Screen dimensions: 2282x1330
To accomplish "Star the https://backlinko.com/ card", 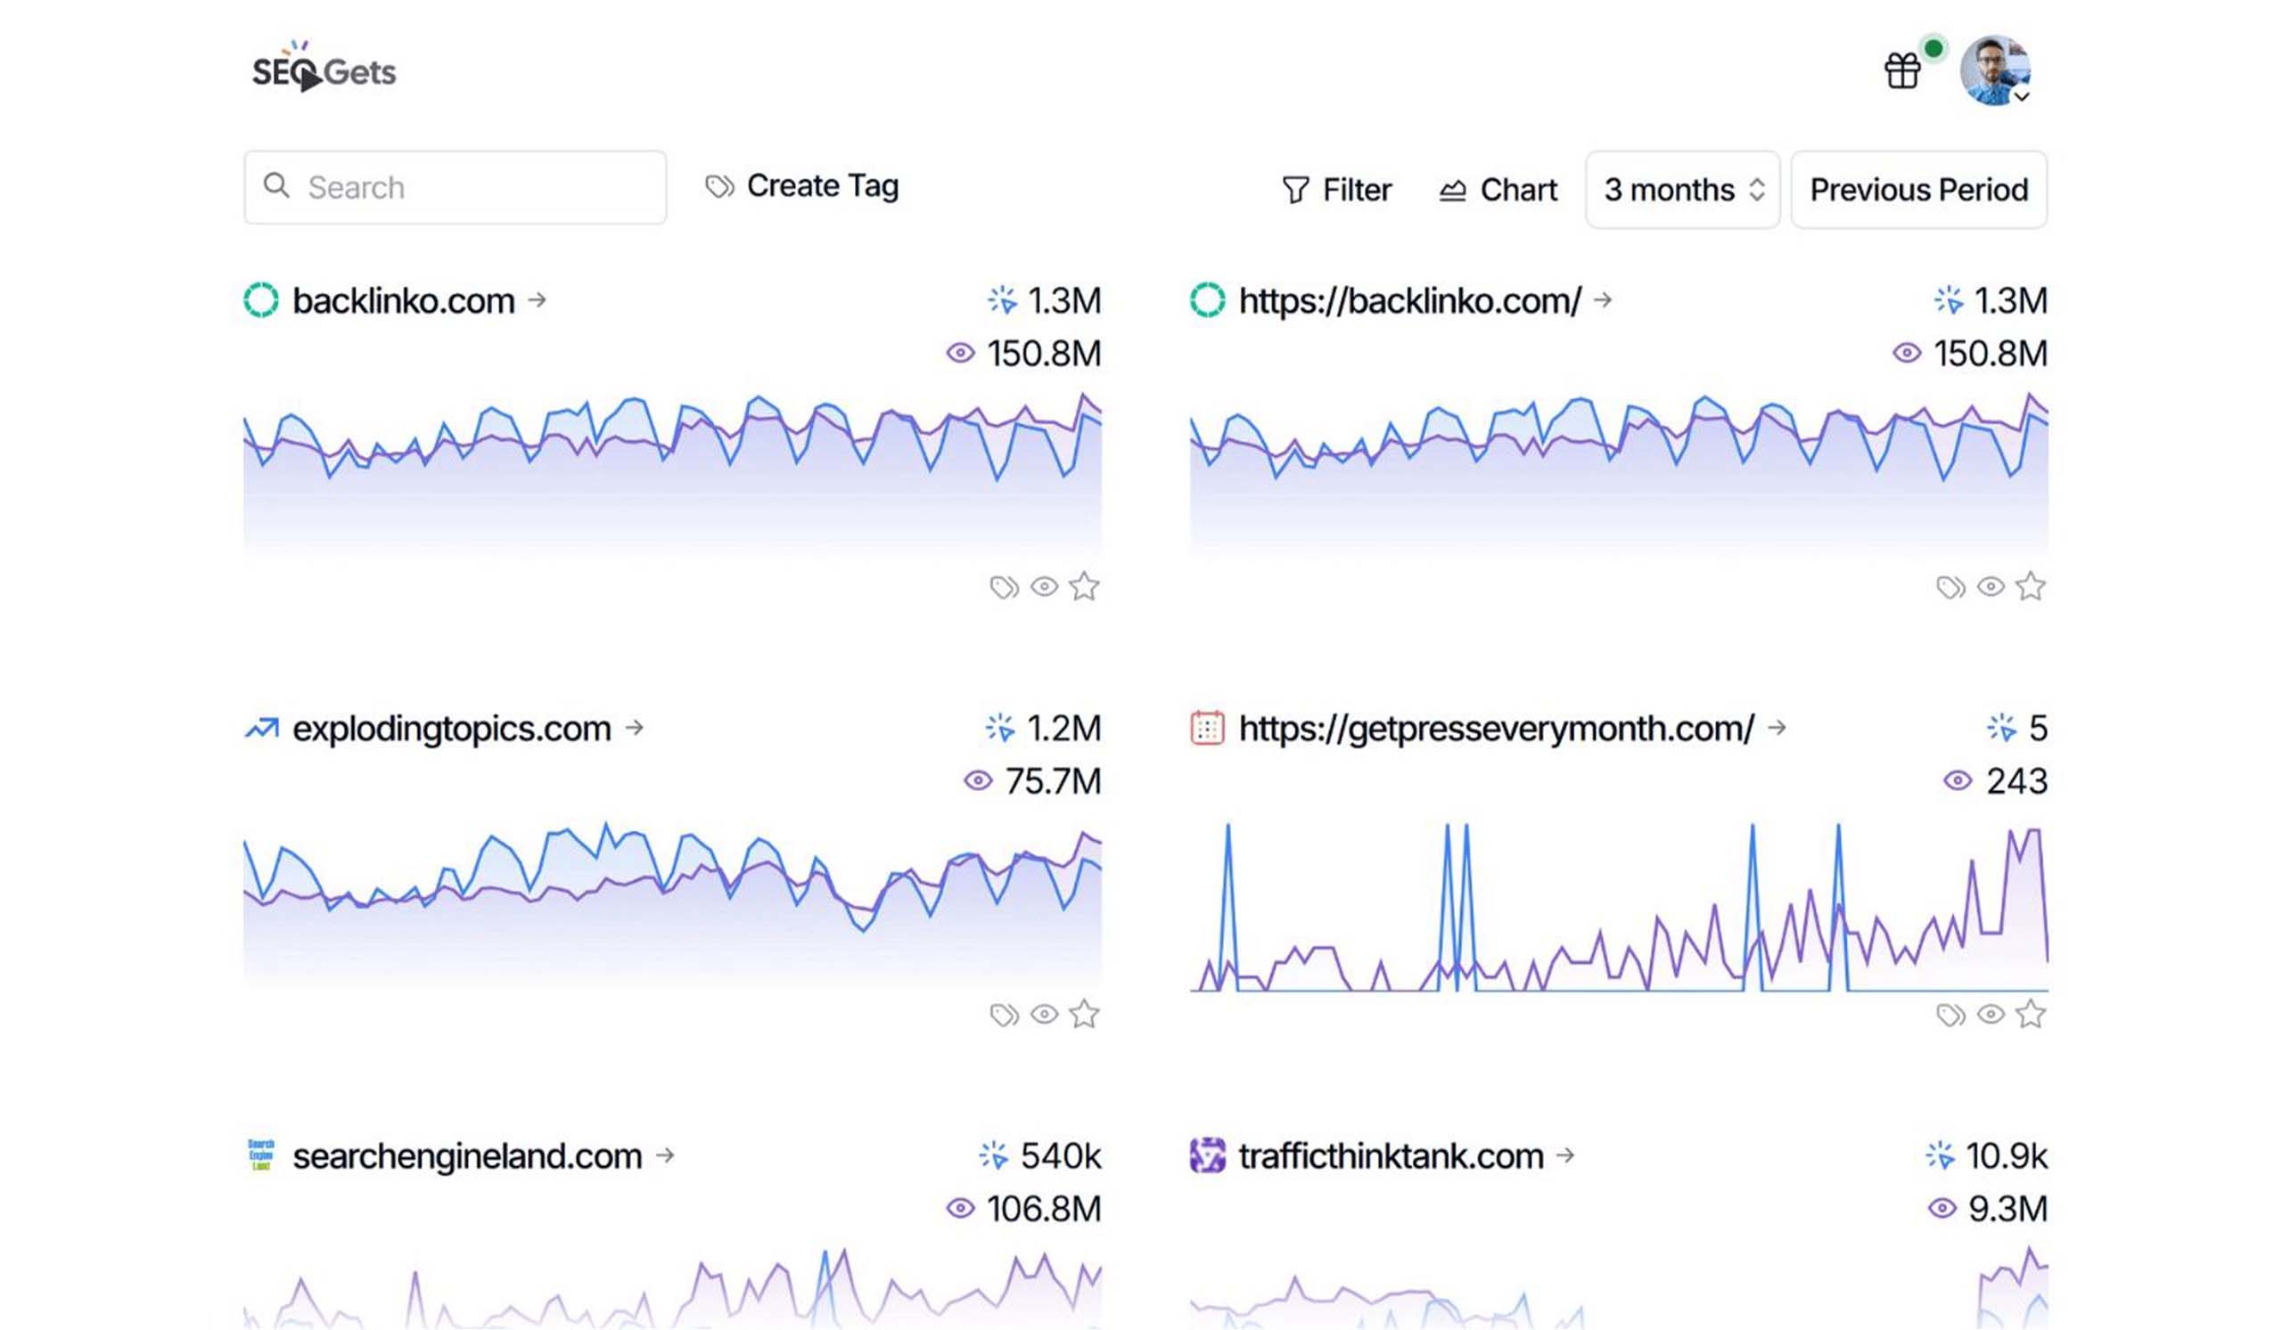I will 2031,587.
